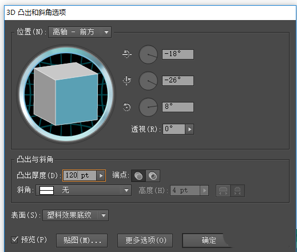
Task: Toggle the 预览 preview checkbox
Action: click(15, 240)
